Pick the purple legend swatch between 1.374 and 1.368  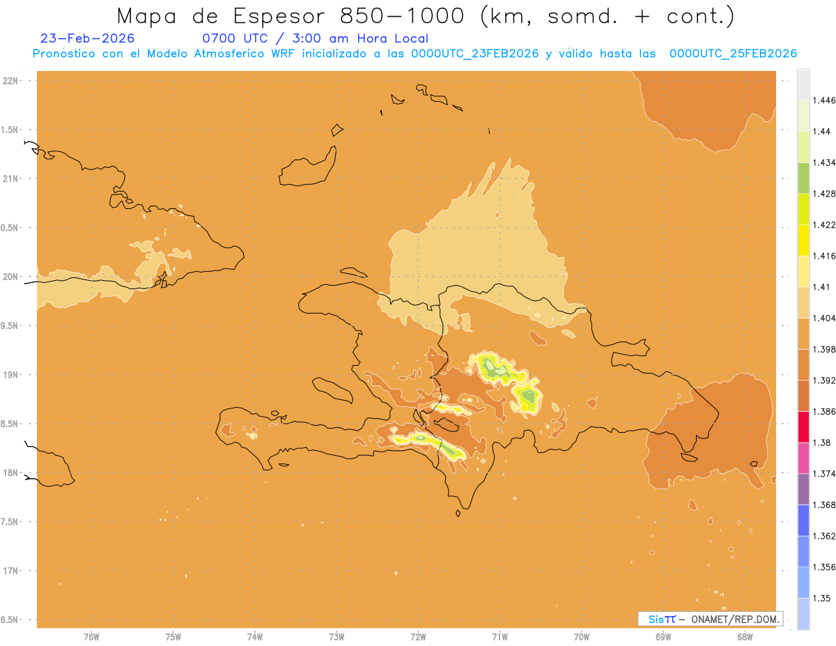(803, 489)
